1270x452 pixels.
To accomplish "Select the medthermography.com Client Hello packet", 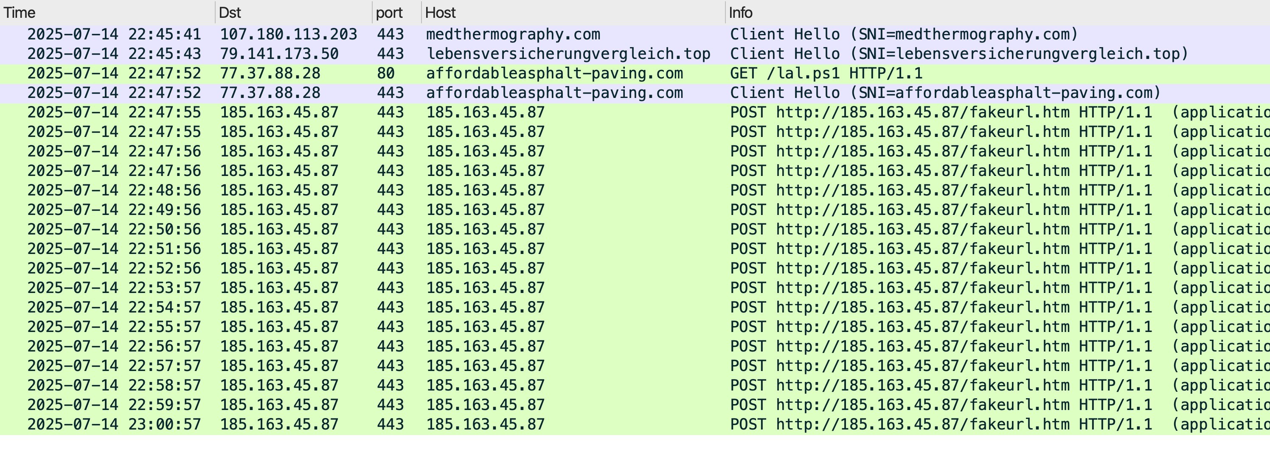I will pyautogui.click(x=635, y=34).
